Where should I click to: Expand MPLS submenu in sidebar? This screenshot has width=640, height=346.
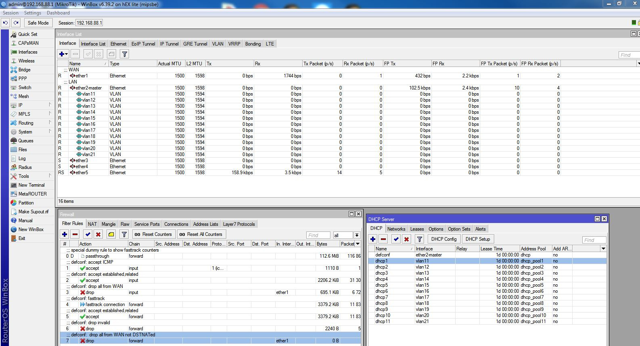(x=50, y=114)
